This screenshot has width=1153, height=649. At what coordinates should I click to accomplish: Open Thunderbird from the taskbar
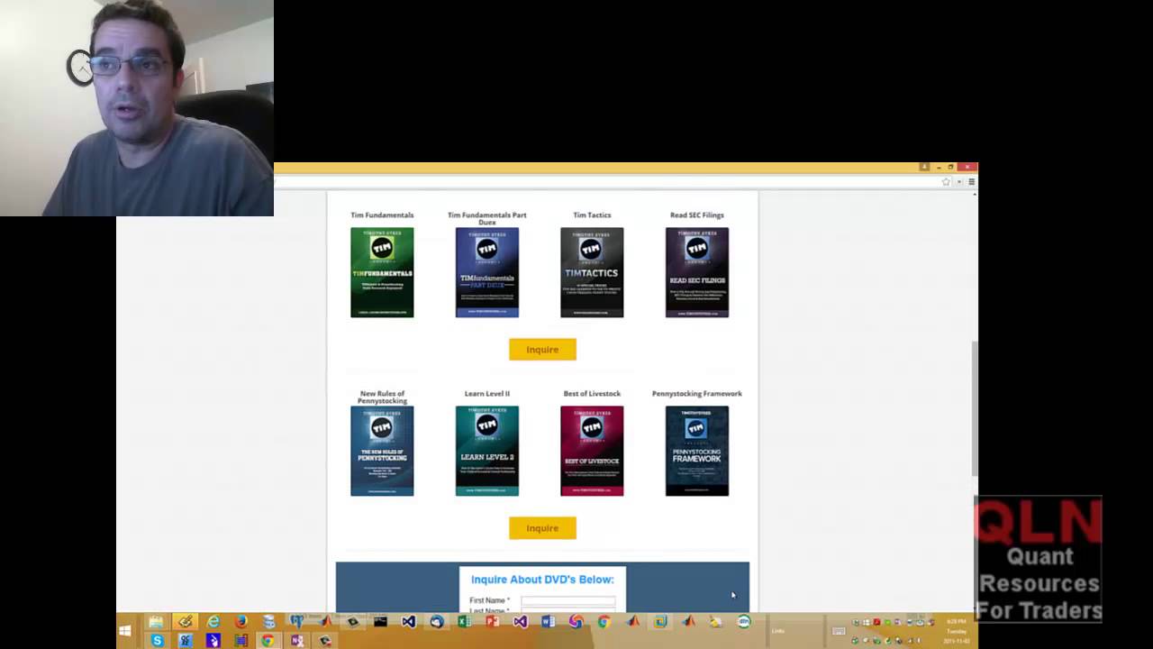[x=437, y=622]
